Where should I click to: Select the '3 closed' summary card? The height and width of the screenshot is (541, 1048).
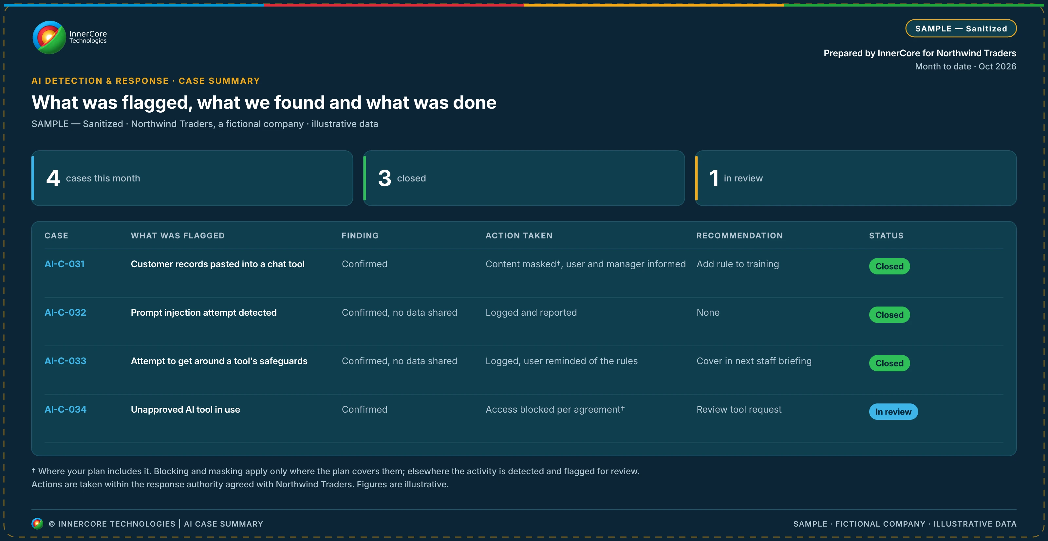pyautogui.click(x=524, y=178)
